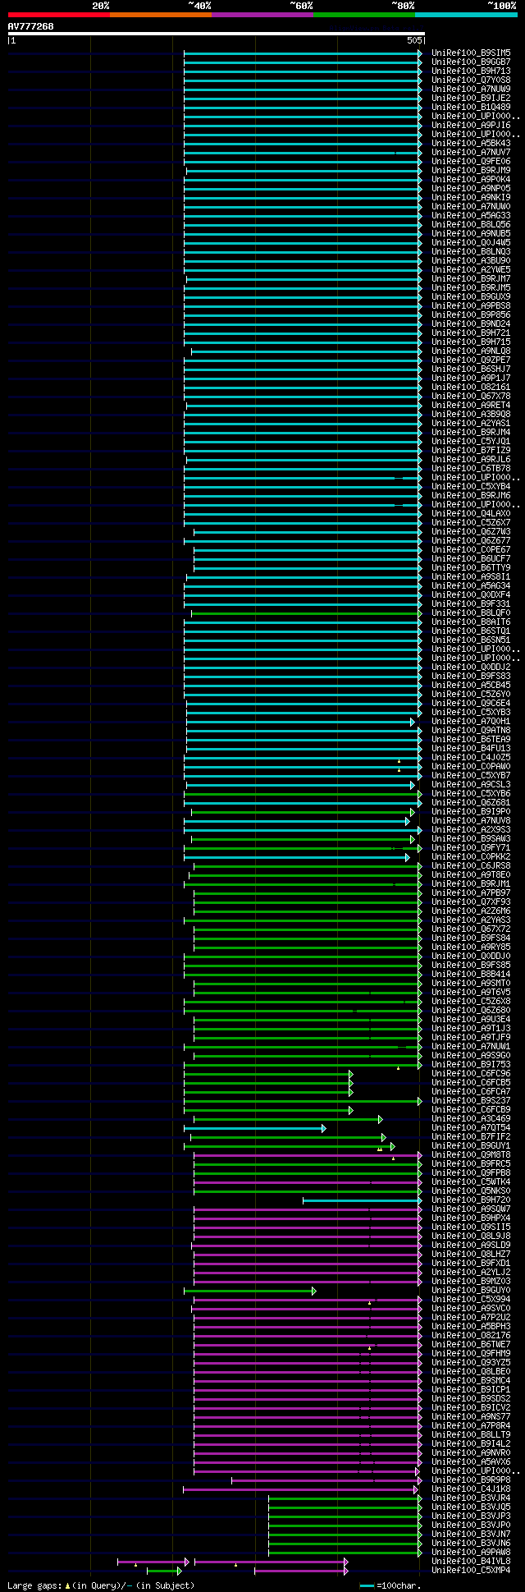Open the UniRef100_C5X994 hit entry
This screenshot has width=525, height=1592.
471,1299
